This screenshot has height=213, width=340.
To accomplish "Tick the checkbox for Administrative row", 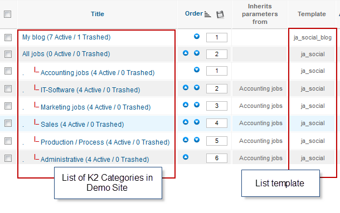I will tap(8, 158).
